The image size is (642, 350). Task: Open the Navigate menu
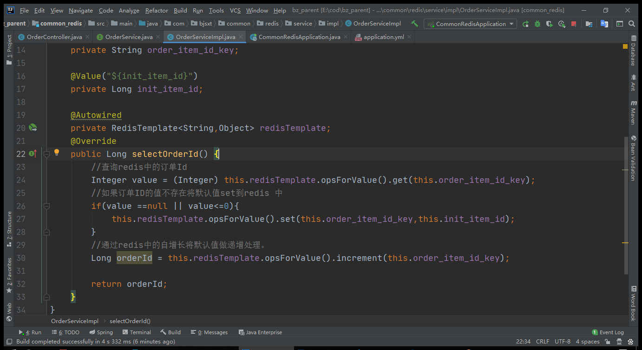pyautogui.click(x=81, y=10)
